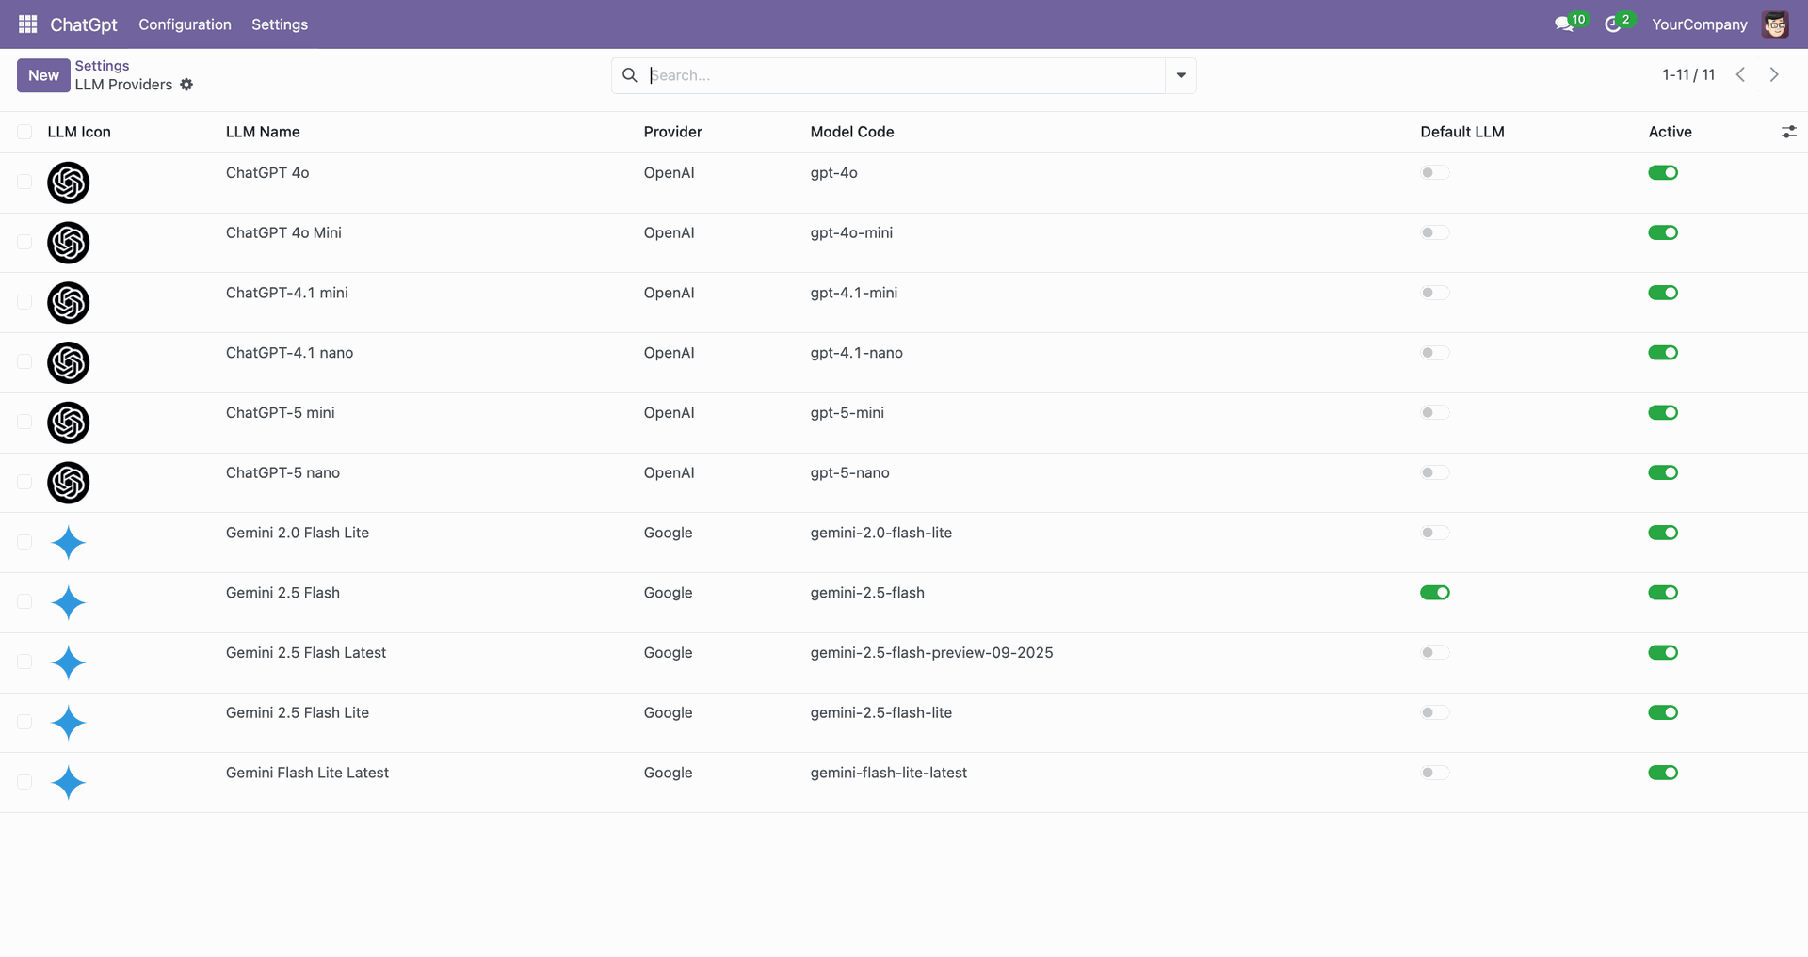1808x957 pixels.
Task: Toggle Active for Gemini 2.5 Flash Latest
Action: pos(1663,653)
